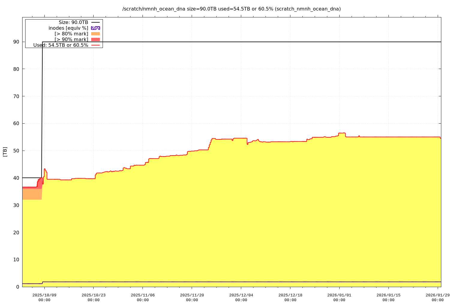Click the [TB] y-axis label

click(5, 151)
